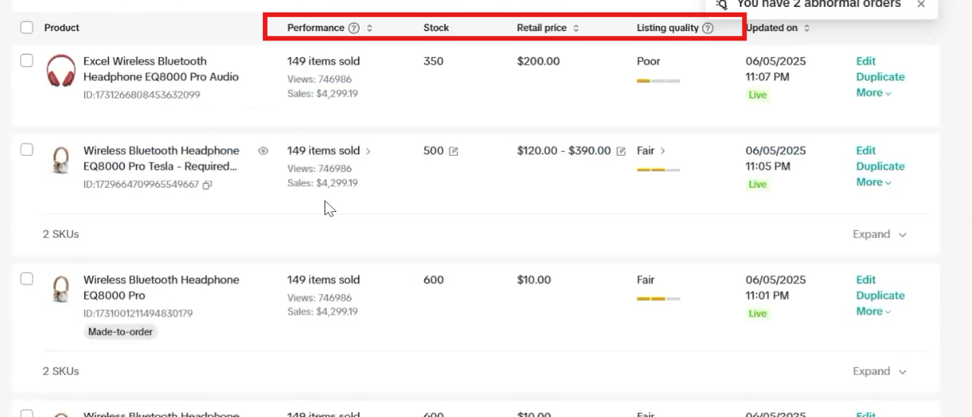Screen dimensions: 972x417
Task: Tick the EQ8000 Pro Tesla product checkbox
Action: tap(27, 150)
